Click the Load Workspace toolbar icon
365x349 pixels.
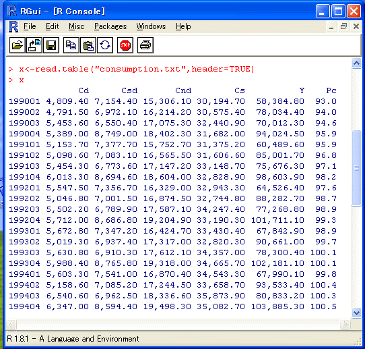34,45
